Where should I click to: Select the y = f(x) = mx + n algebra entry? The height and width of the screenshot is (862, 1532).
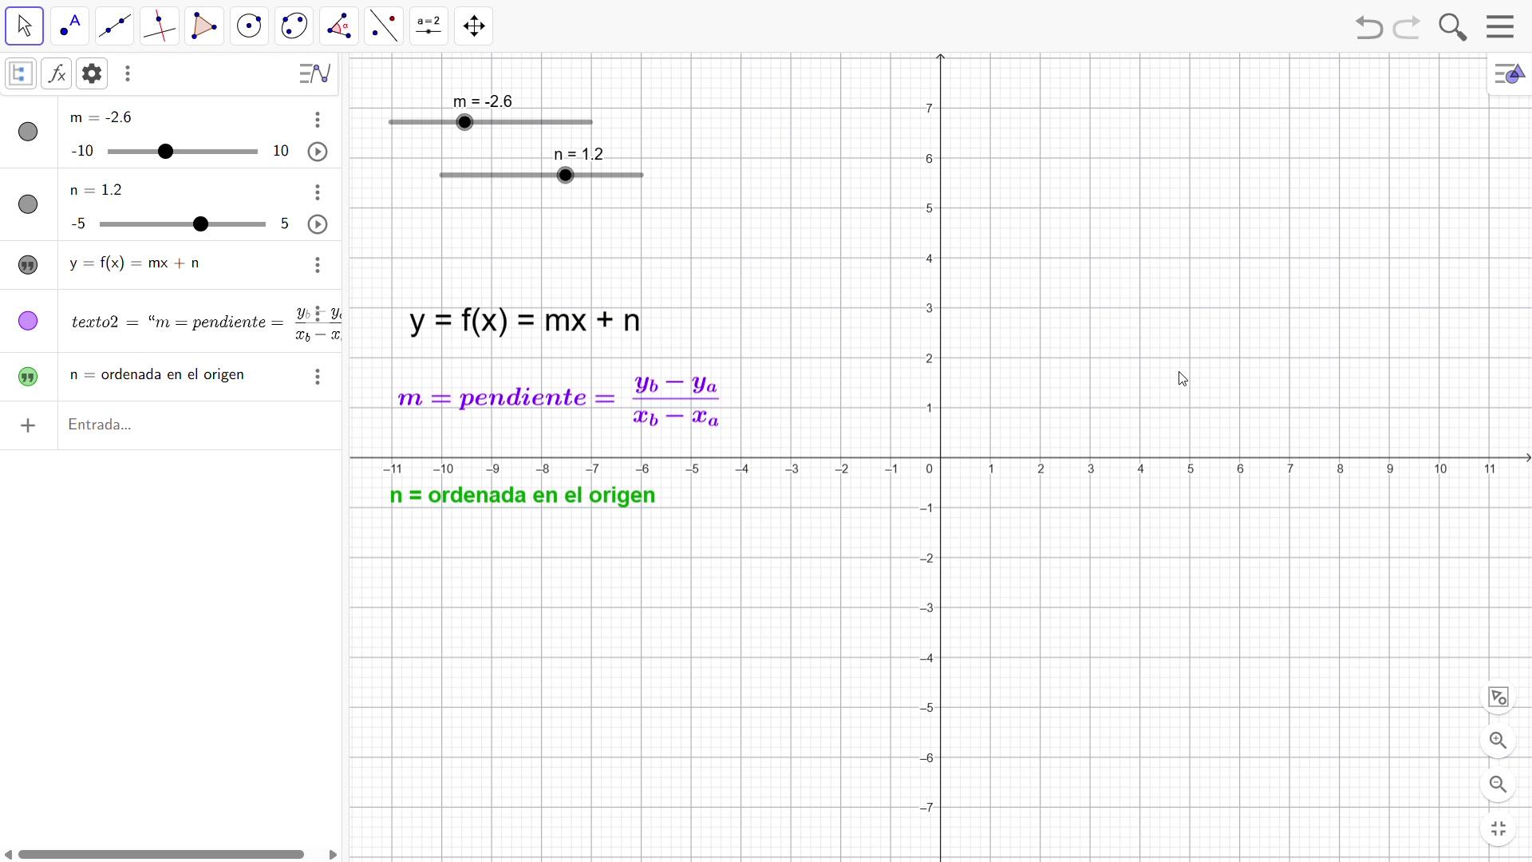(135, 264)
